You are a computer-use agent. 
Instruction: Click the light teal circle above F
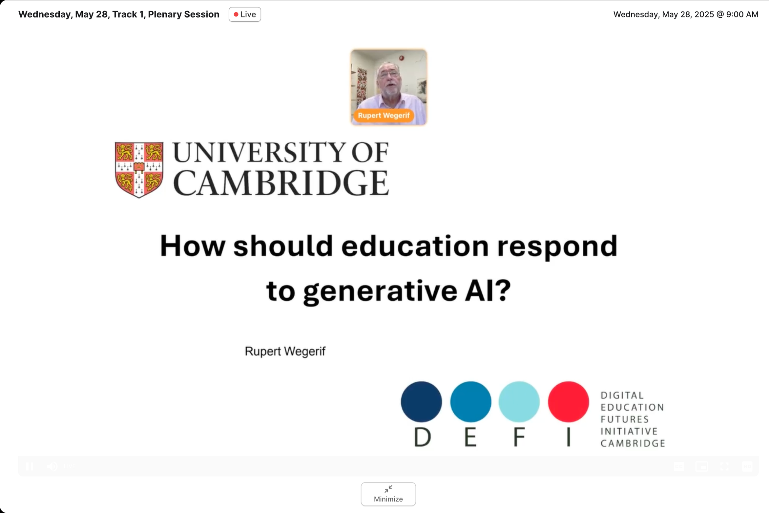pos(519,402)
